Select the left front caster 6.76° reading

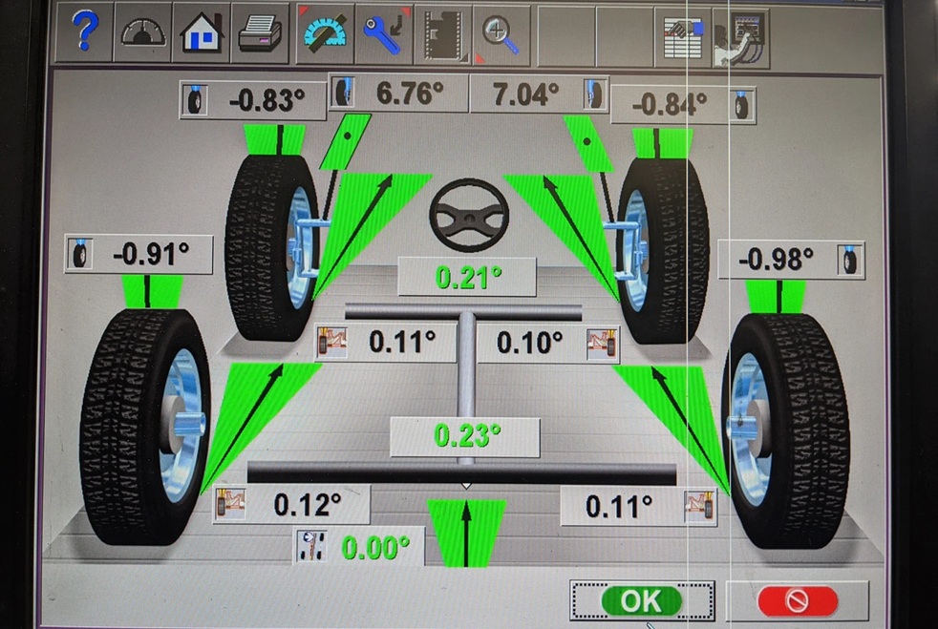[x=410, y=94]
